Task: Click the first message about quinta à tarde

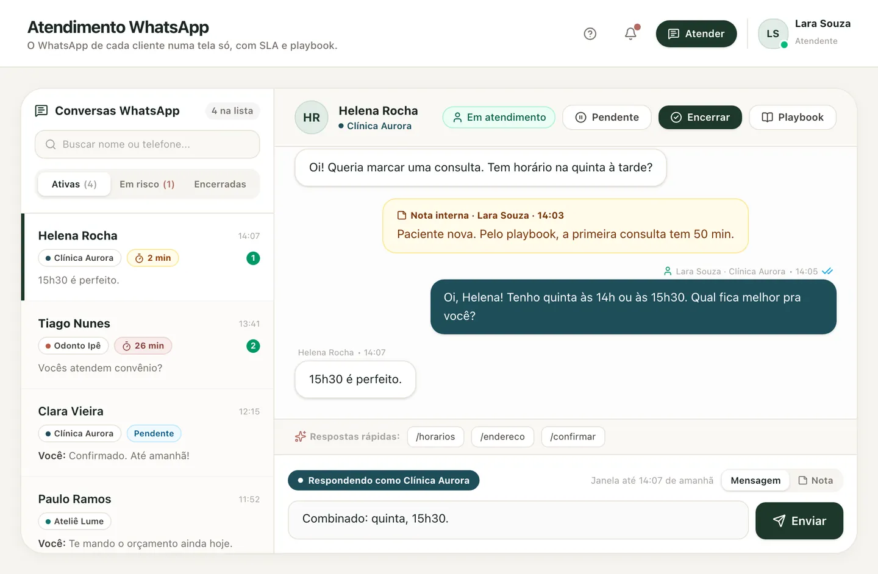Action: pos(480,168)
